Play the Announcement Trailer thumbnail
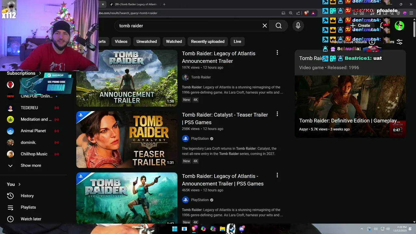The image size is (416, 234). tap(127, 78)
